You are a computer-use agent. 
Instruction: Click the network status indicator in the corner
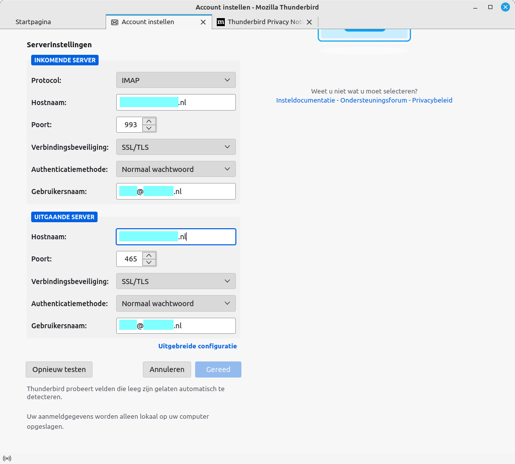(x=7, y=458)
